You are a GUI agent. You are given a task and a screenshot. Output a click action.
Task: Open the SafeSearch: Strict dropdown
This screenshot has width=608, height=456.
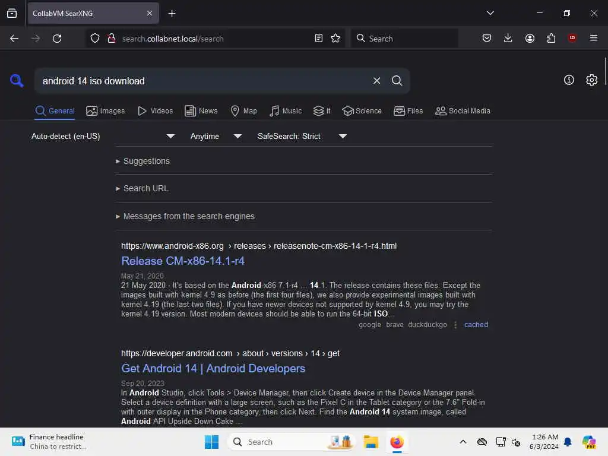coord(302,136)
